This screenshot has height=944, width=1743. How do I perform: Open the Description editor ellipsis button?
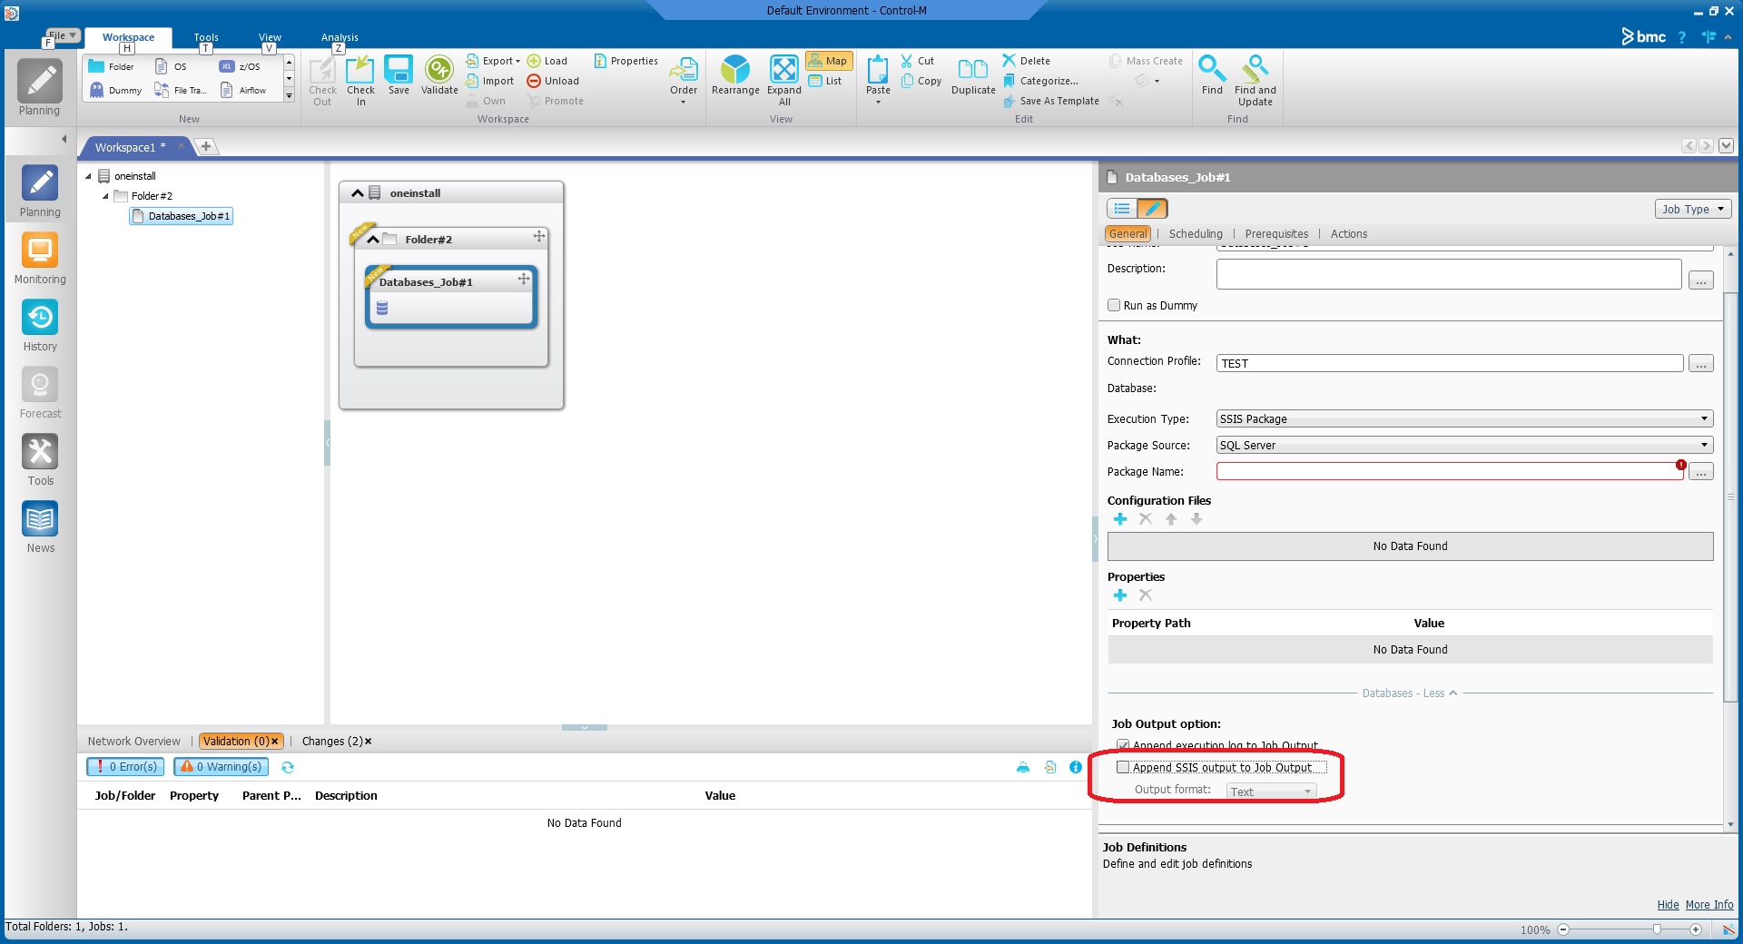[x=1701, y=281]
